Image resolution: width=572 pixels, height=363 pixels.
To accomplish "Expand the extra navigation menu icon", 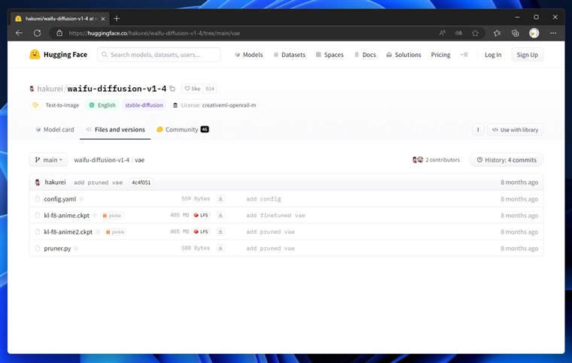I will coord(464,55).
